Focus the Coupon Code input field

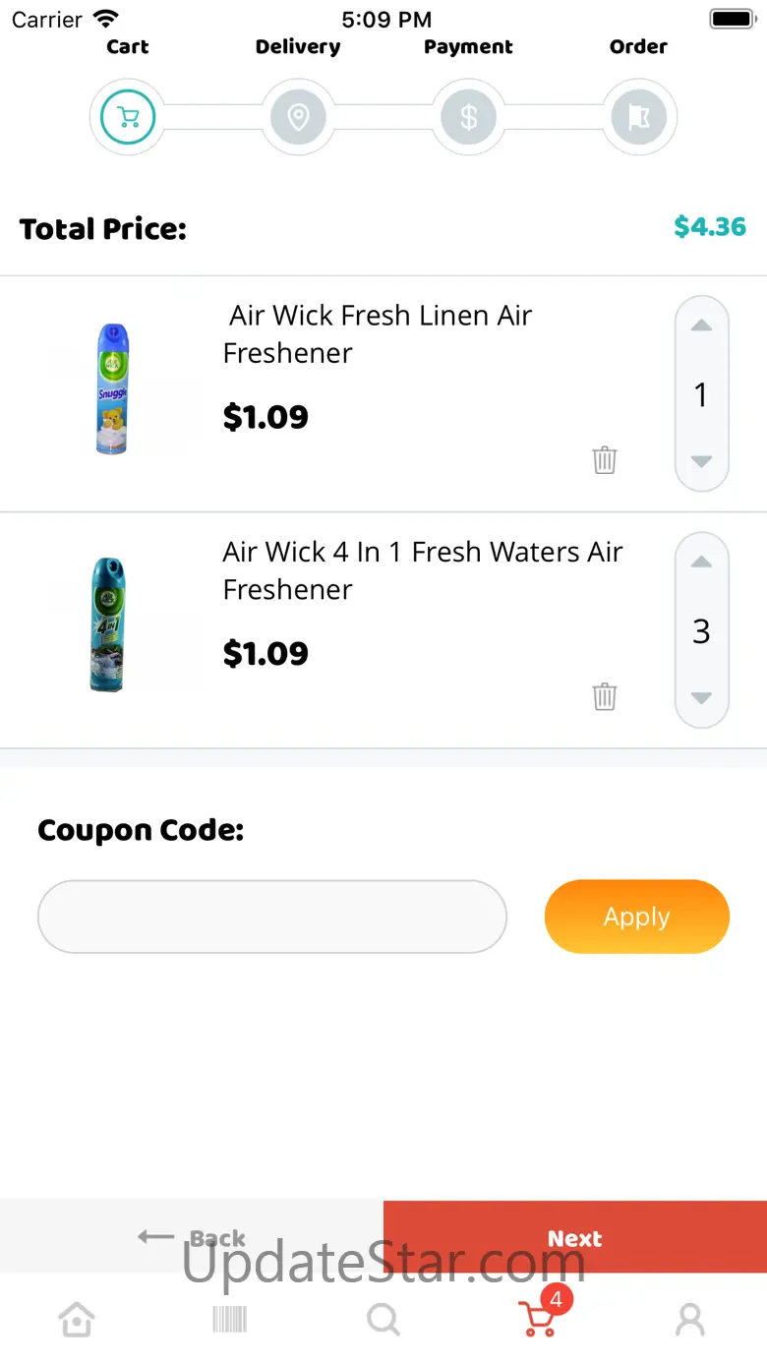[x=272, y=917]
